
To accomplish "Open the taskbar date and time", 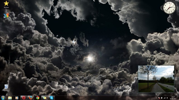I will 173,98.
